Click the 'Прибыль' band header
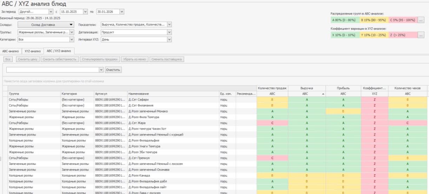The width and height of the screenshot is (429, 194). [x=343, y=88]
